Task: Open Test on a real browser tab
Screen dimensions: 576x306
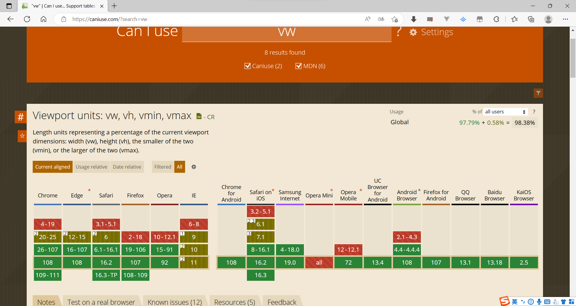Action: pyautogui.click(x=101, y=301)
